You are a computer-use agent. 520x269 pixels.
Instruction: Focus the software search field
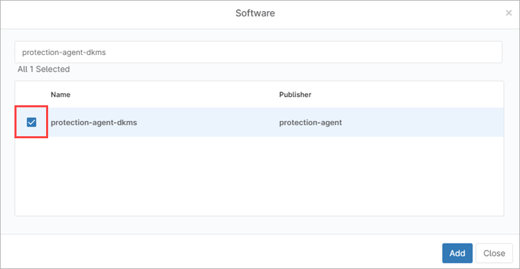[259, 52]
